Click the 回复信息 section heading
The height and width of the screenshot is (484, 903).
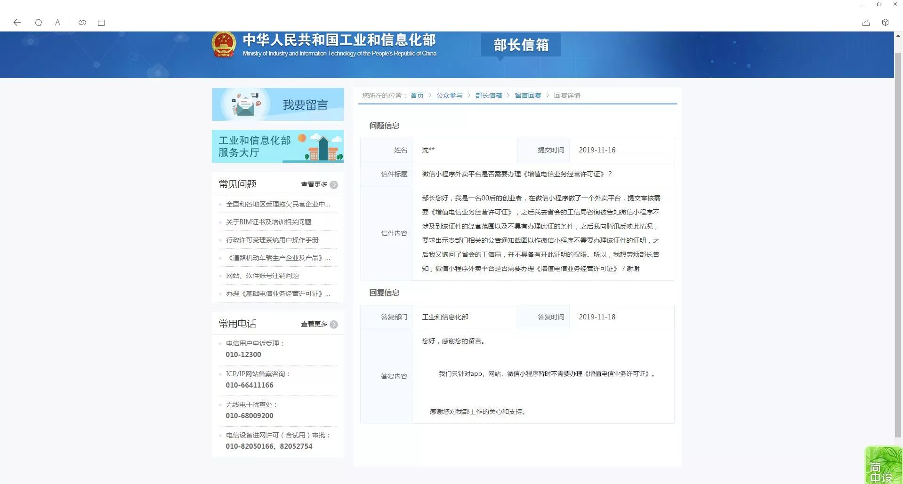384,293
